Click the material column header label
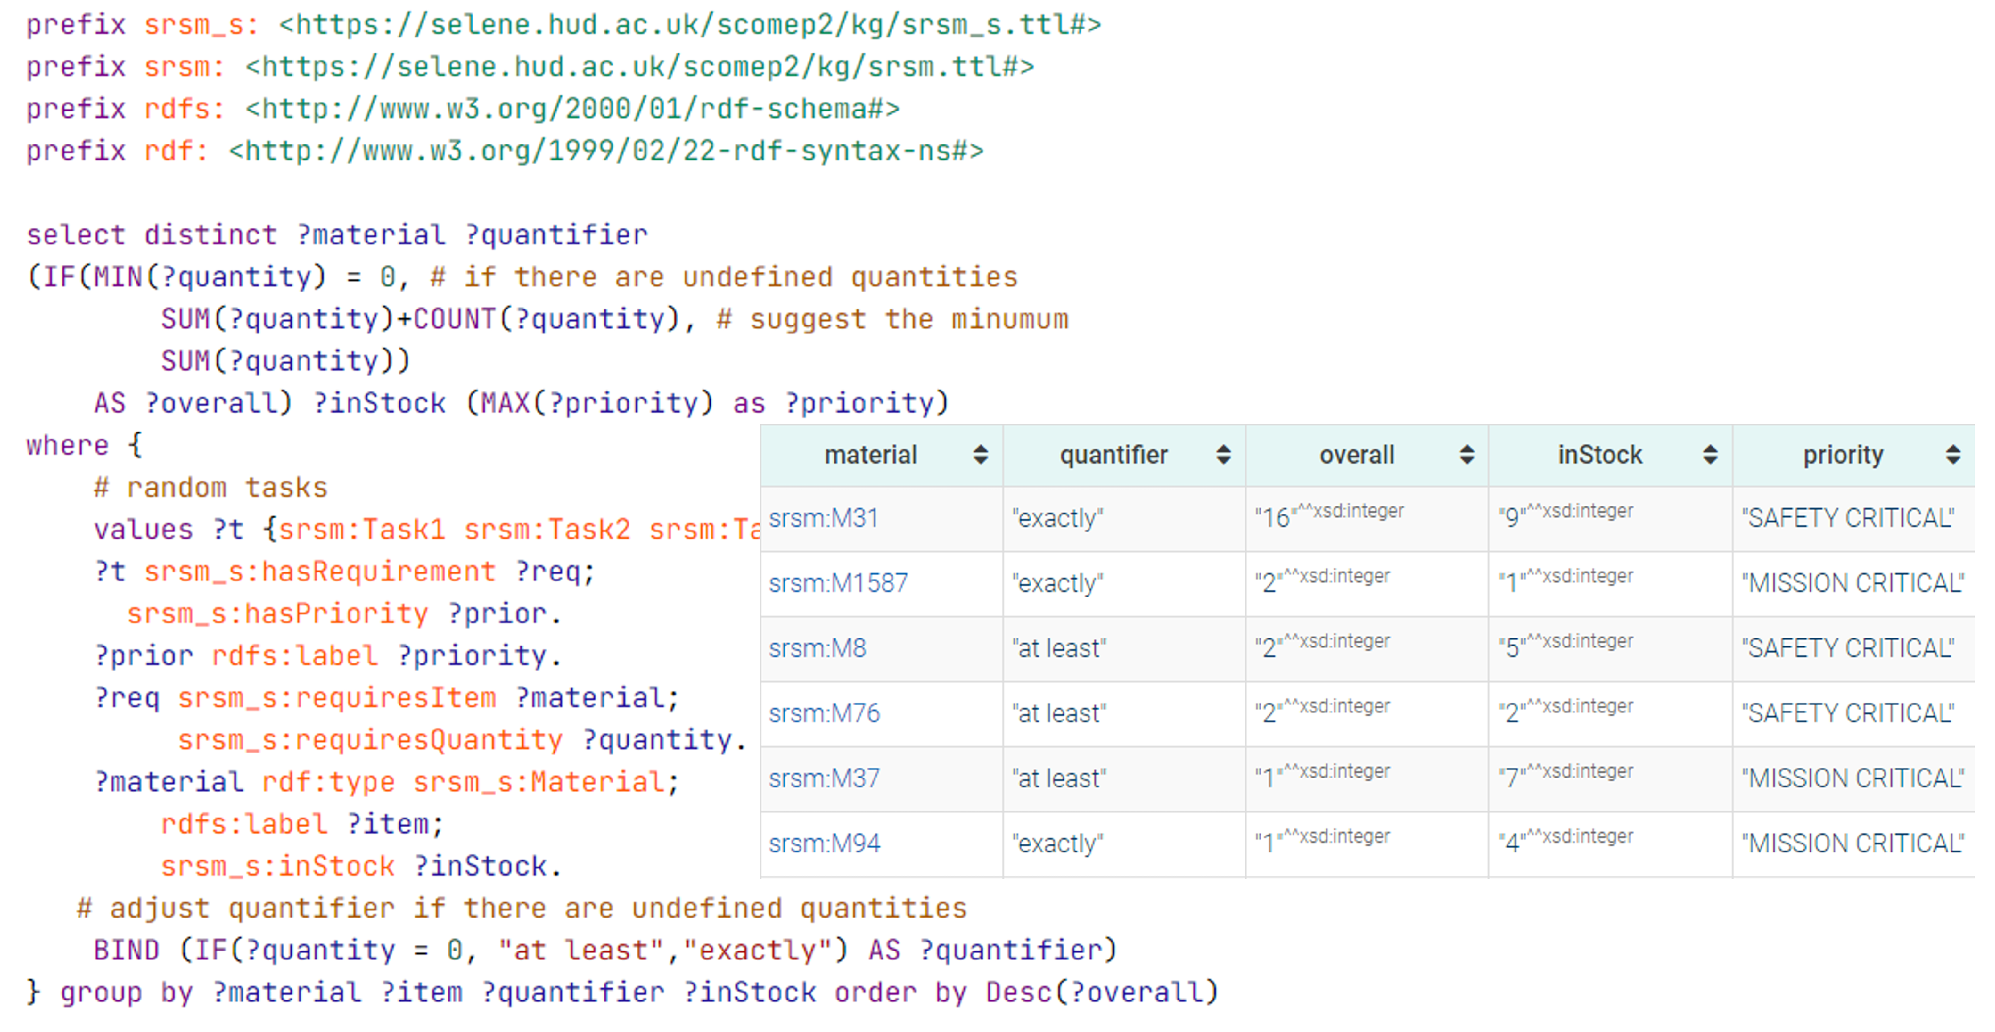The image size is (1995, 1032). tap(870, 455)
